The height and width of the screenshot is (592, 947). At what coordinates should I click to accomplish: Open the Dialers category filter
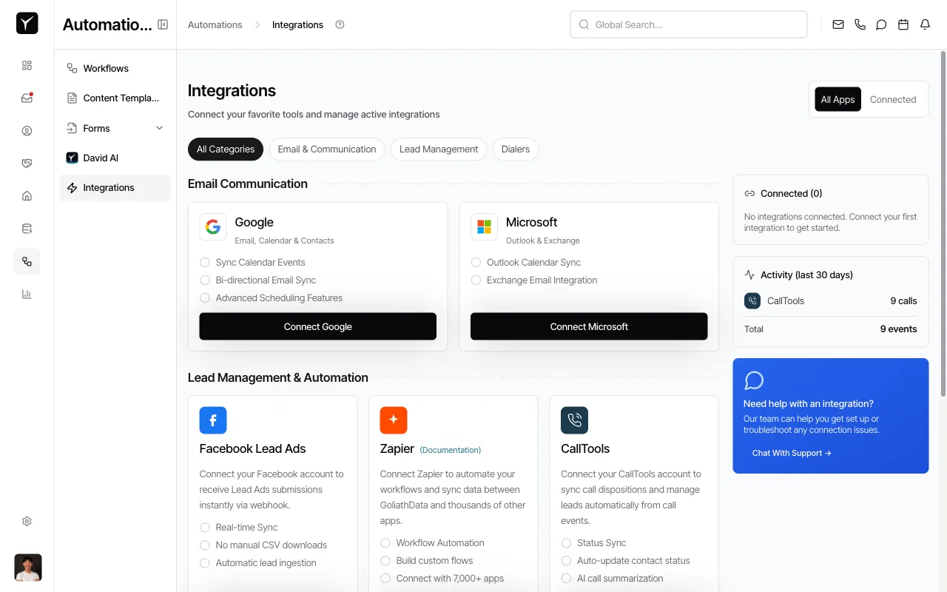[x=515, y=149]
